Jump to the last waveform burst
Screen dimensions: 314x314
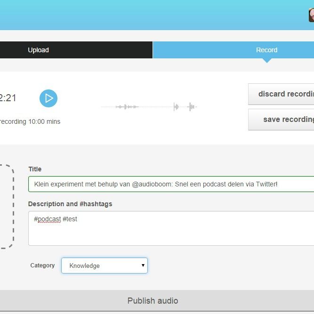[x=191, y=107]
